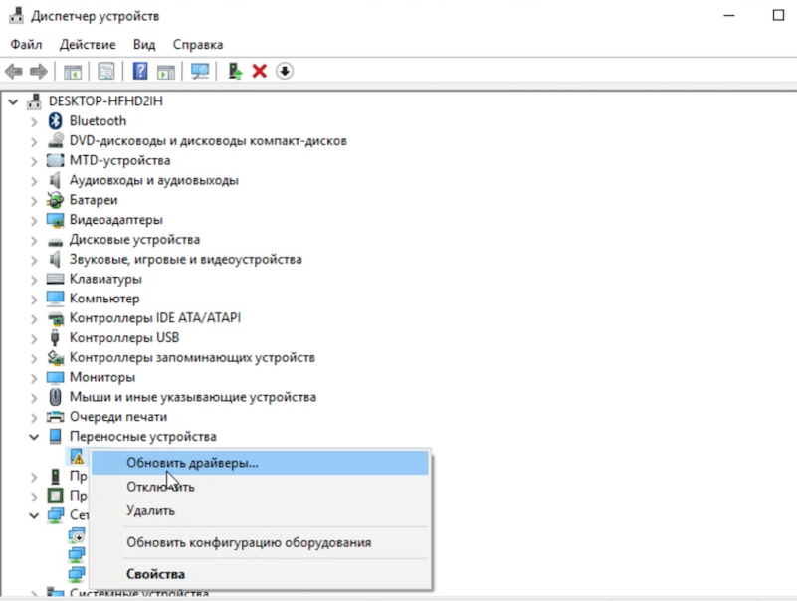Select the Контроллеры USB label
Viewport: 797px width, 601px height.
(x=124, y=337)
